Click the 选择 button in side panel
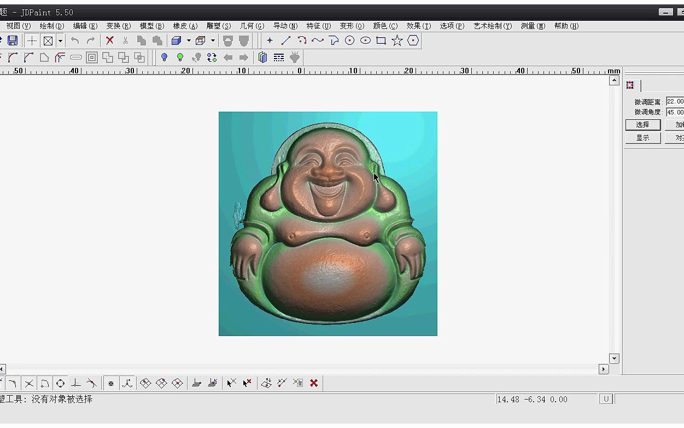Image resolution: width=684 pixels, height=428 pixels. [643, 125]
